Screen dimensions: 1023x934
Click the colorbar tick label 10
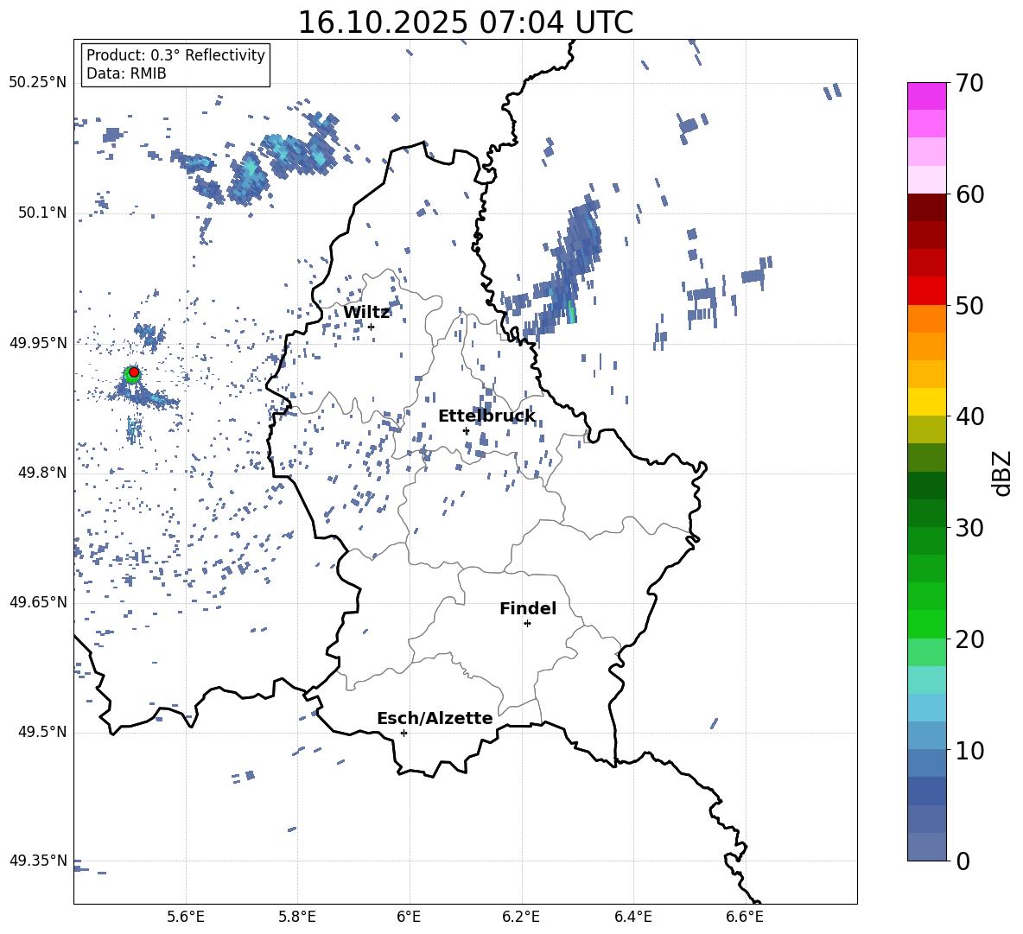(969, 750)
